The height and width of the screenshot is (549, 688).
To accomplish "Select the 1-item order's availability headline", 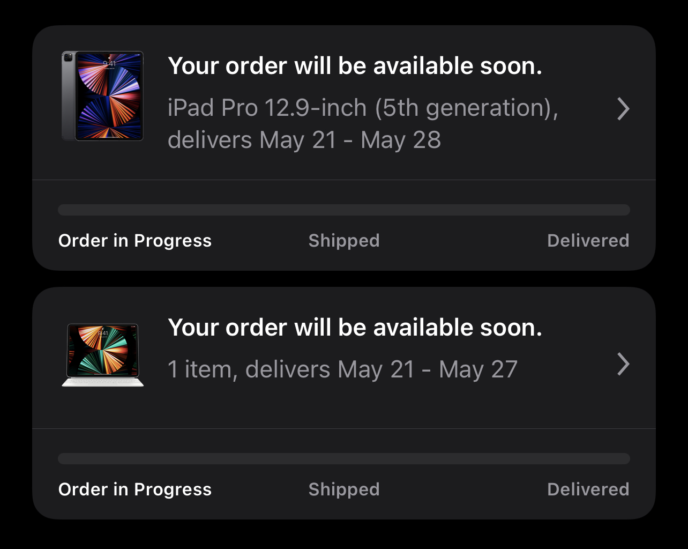I will (355, 328).
